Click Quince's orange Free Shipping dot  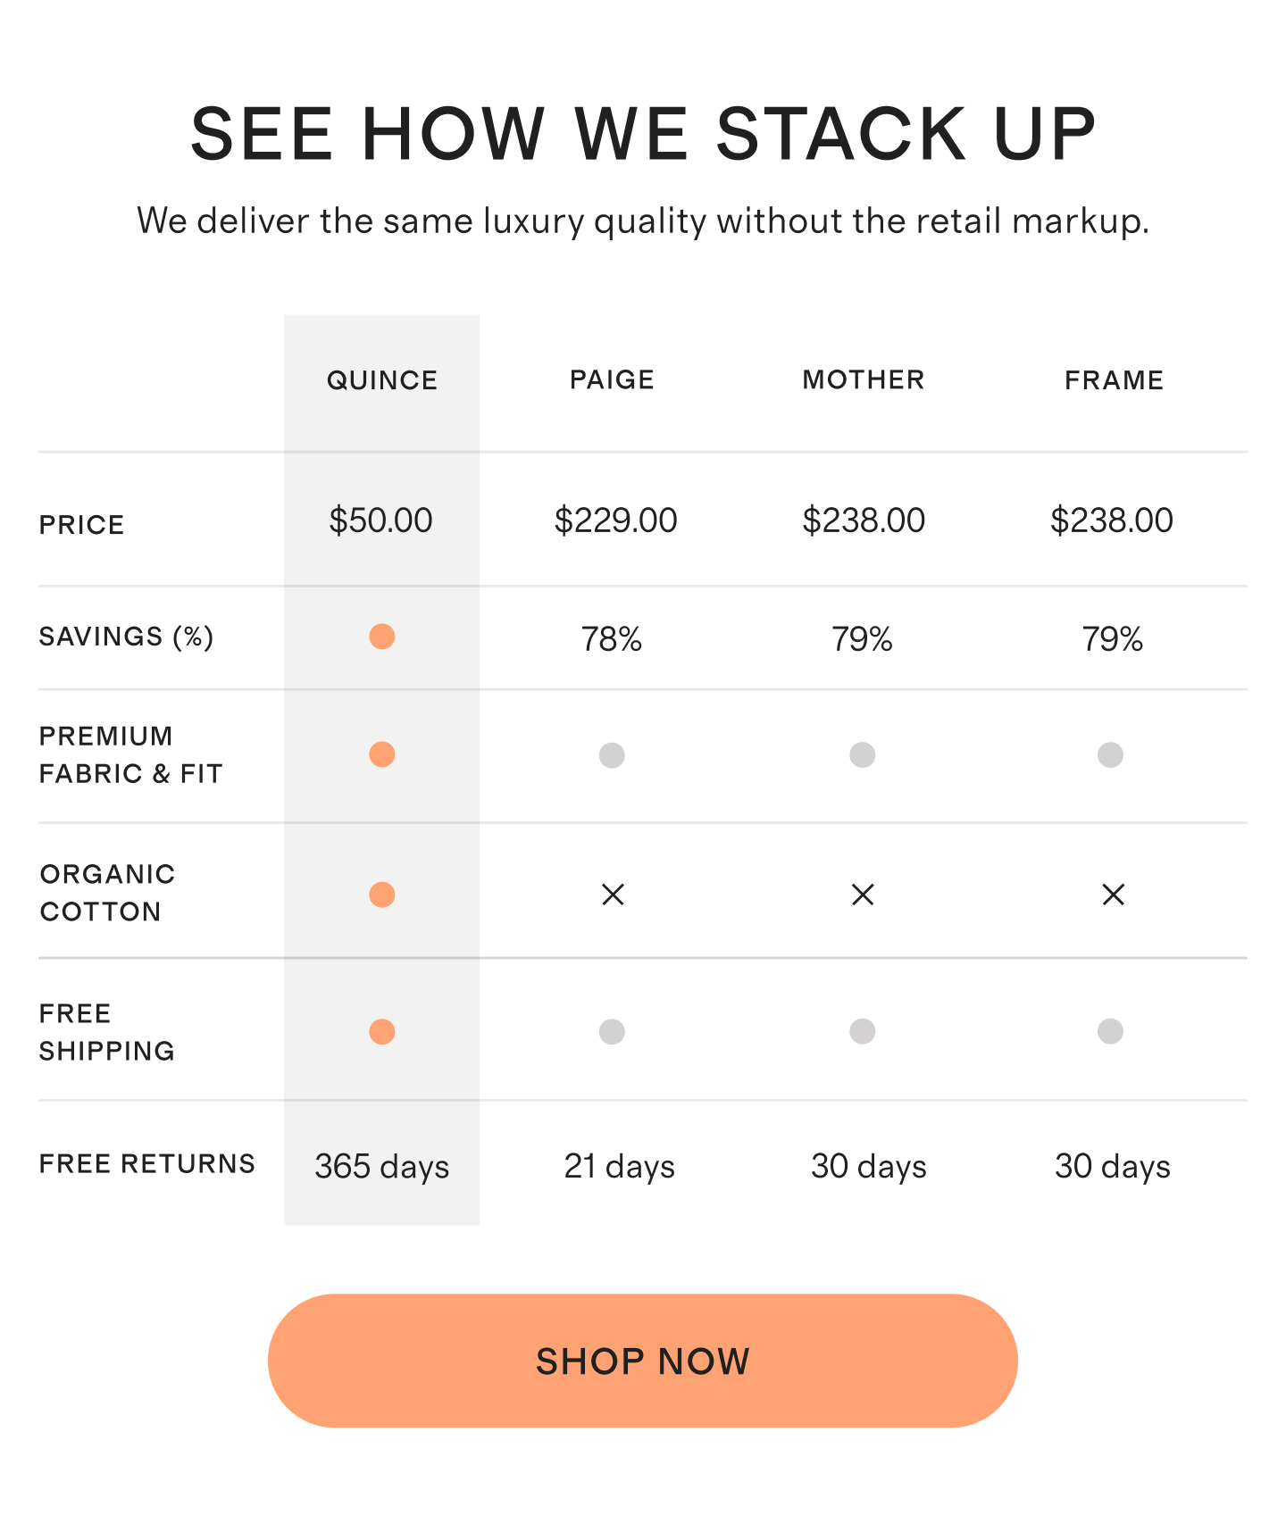tap(382, 1032)
